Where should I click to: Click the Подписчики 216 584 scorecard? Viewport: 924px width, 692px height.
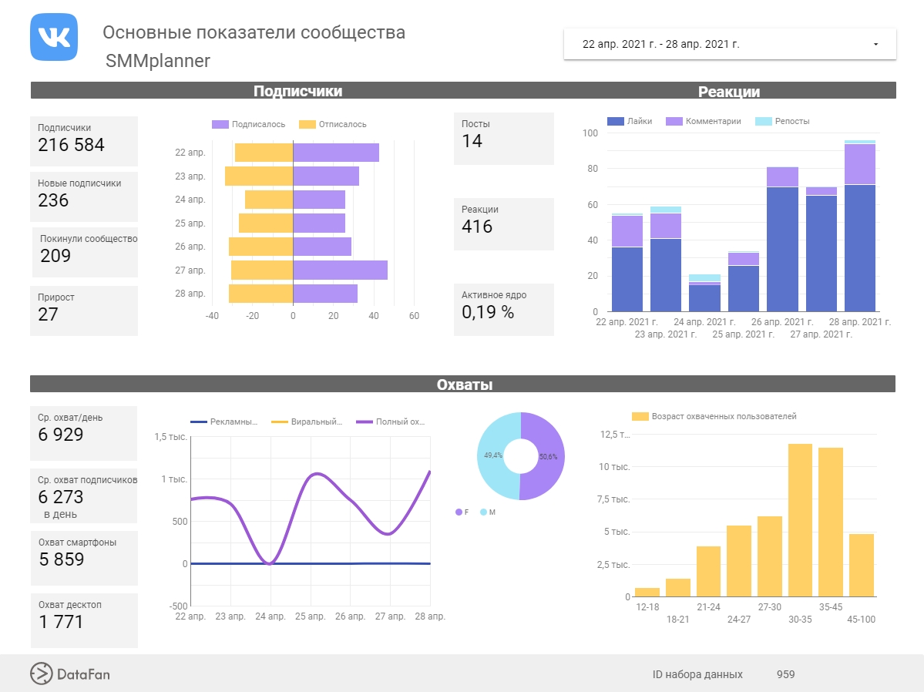(84, 140)
